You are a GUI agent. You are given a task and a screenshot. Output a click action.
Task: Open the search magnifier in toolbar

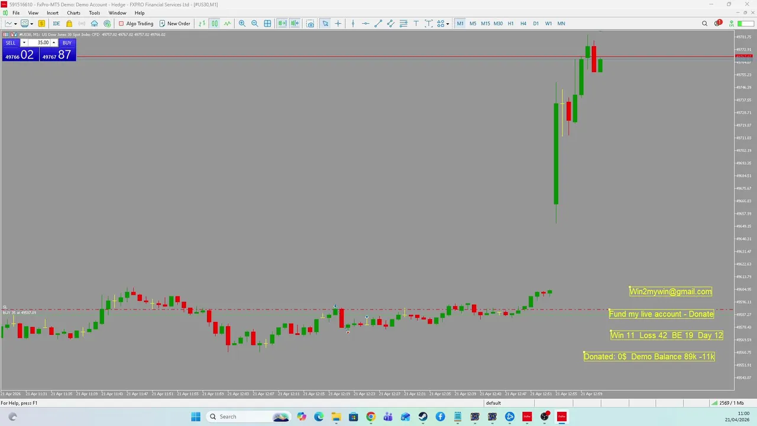(704, 24)
